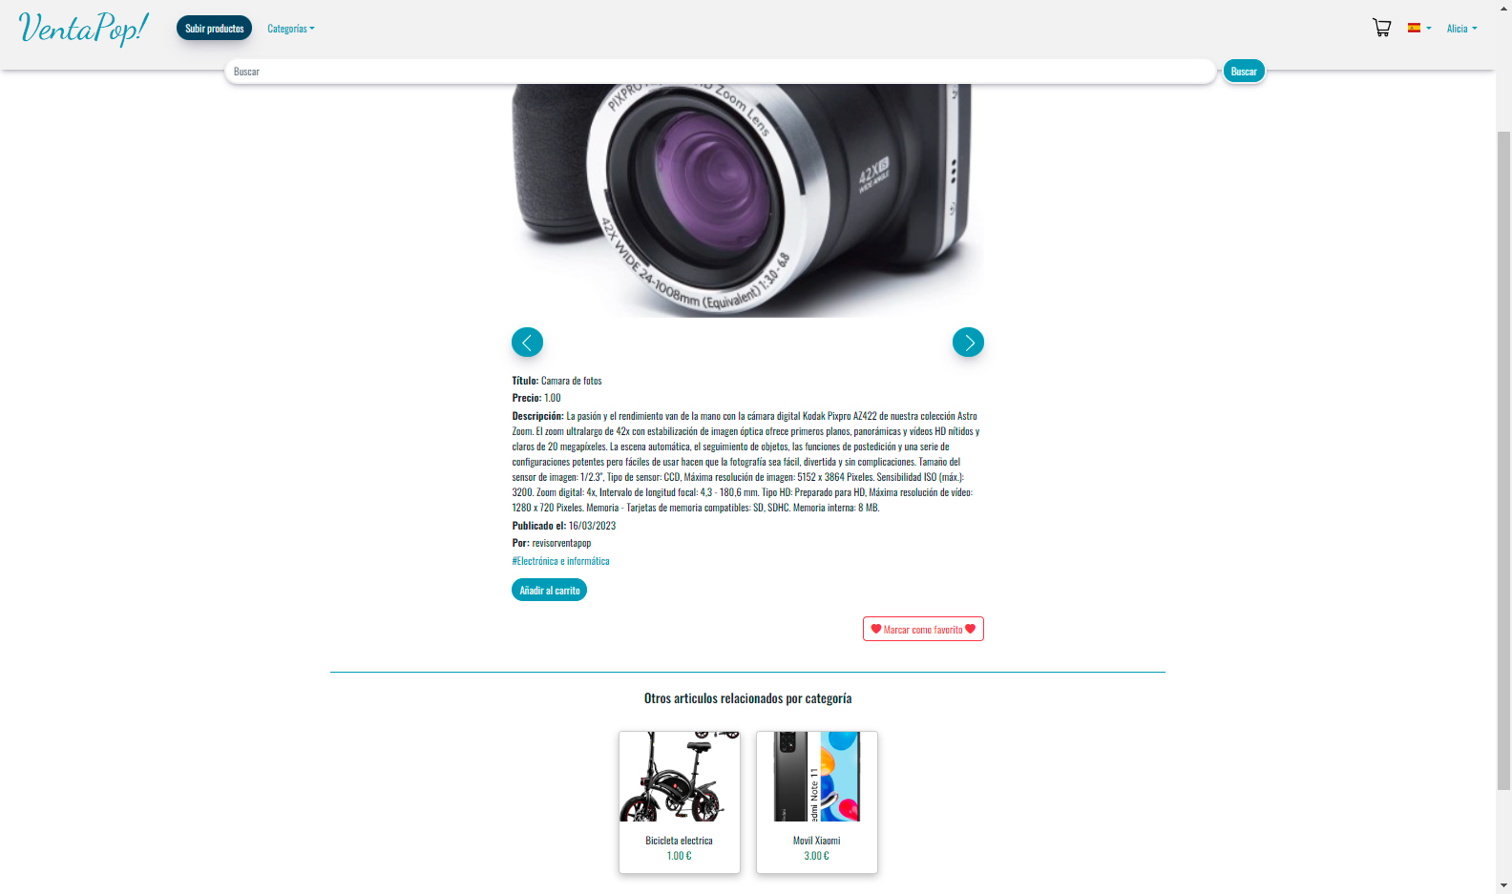Screen dimensions: 1512x894
Task: Click Subir productos button
Action: (x=214, y=29)
